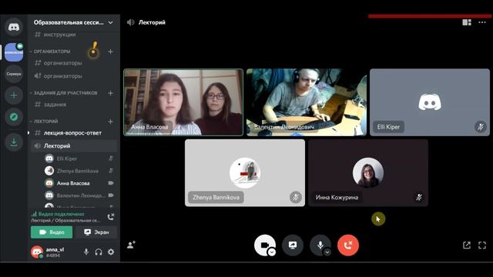Collapse ЗАДАНИЯ ДЛЯ УЧАСТНИКОВ category
The height and width of the screenshot is (277, 493).
pyautogui.click(x=64, y=93)
